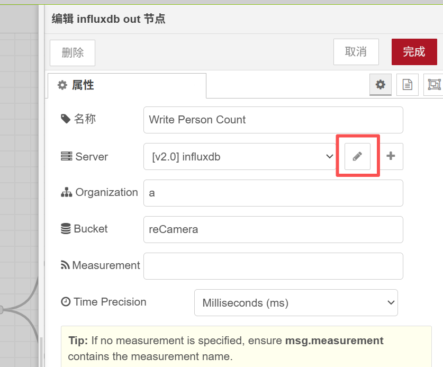This screenshot has width=443, height=367.
Task: Focus the empty Measurement field
Action: [273, 266]
